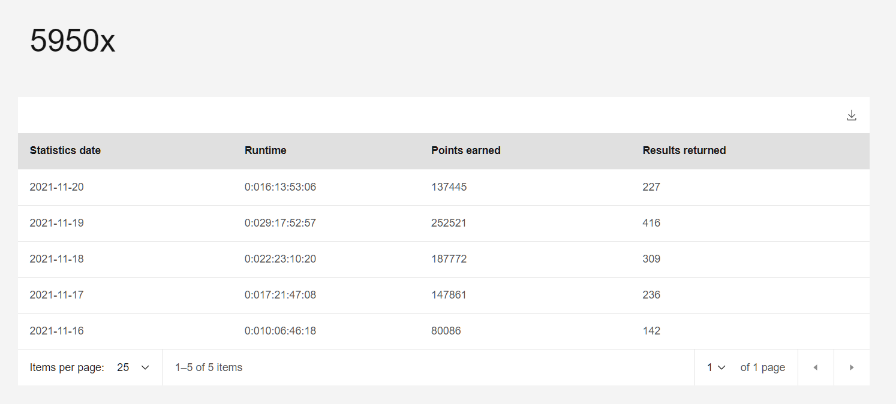Go to previous page arrow

click(815, 367)
